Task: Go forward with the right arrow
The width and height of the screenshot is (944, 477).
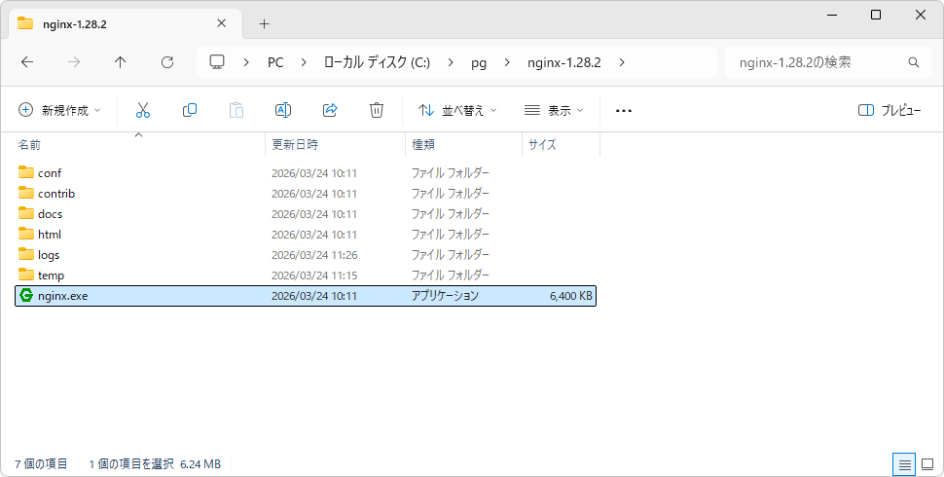Action: click(74, 62)
